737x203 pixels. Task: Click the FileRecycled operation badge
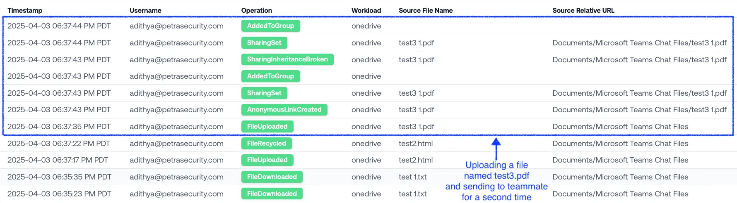(267, 144)
